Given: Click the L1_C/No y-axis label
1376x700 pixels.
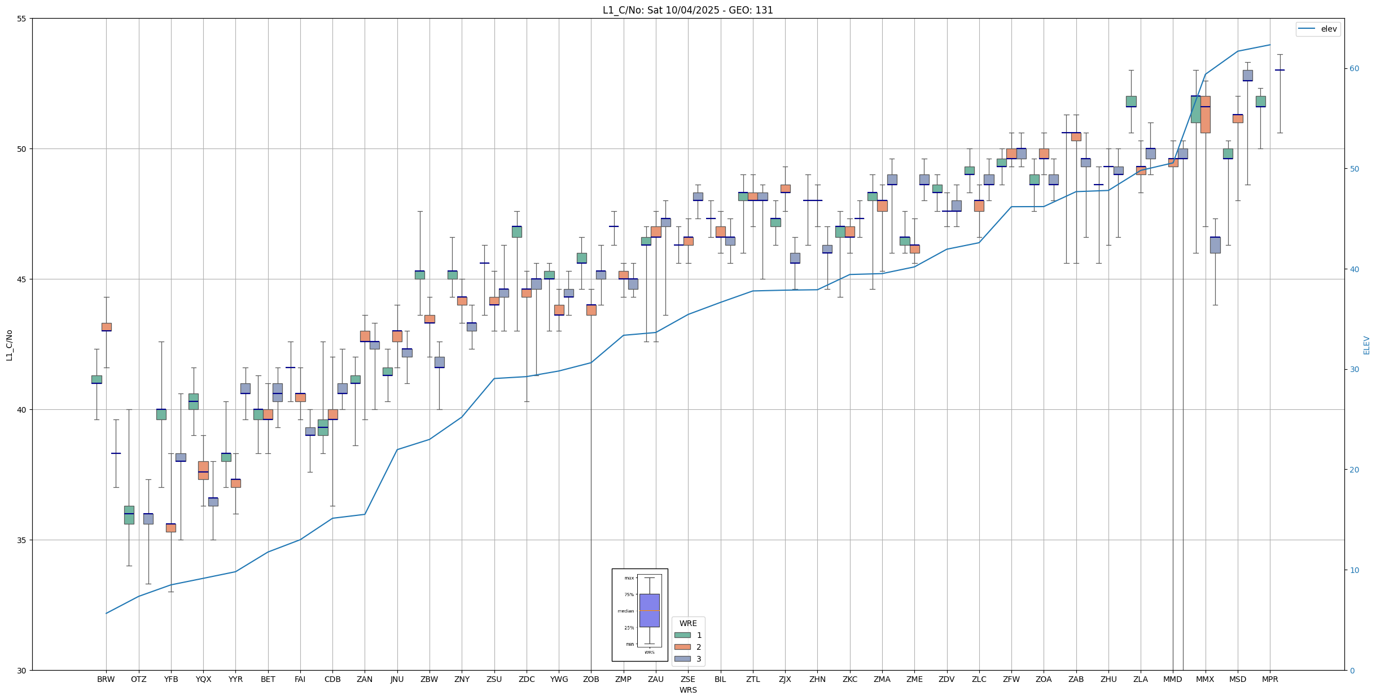Looking at the screenshot, I should [9, 345].
